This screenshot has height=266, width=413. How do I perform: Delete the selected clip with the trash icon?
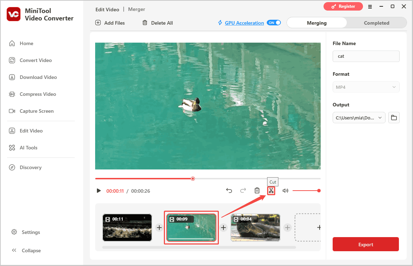[x=257, y=190]
